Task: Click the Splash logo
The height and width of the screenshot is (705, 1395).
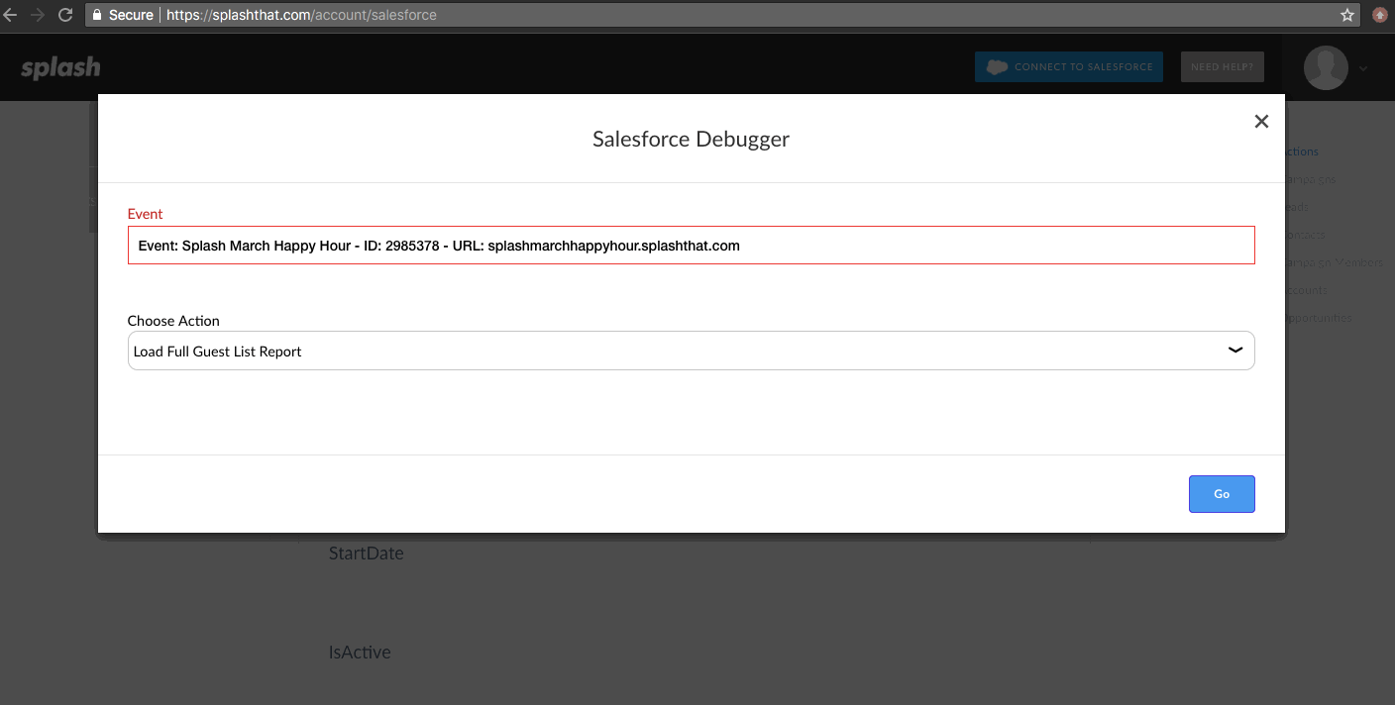Action: pyautogui.click(x=60, y=67)
